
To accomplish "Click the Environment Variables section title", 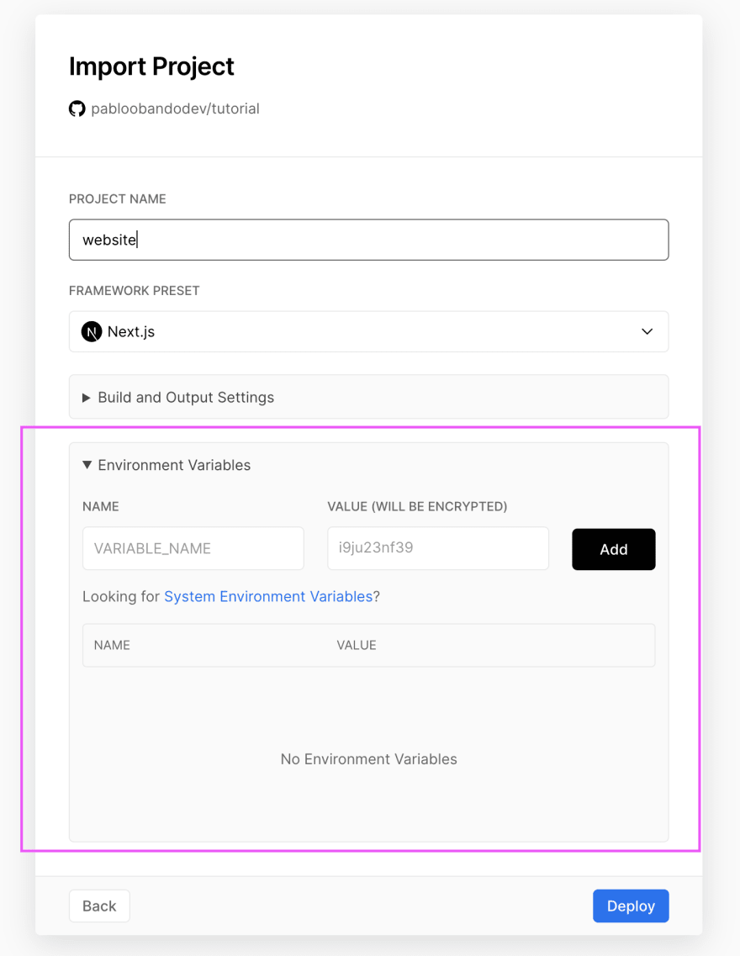I will pos(174,465).
